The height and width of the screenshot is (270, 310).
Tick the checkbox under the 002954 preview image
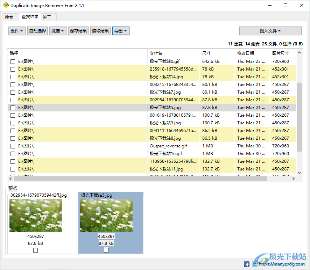pos(35,250)
